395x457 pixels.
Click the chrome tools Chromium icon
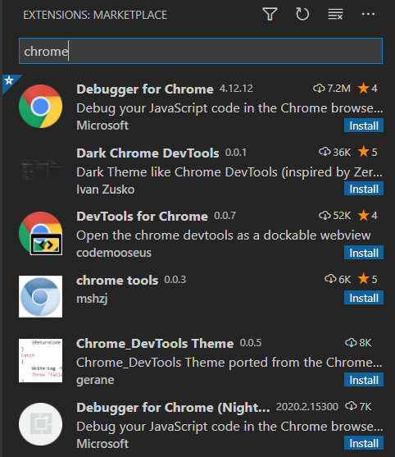click(x=40, y=296)
